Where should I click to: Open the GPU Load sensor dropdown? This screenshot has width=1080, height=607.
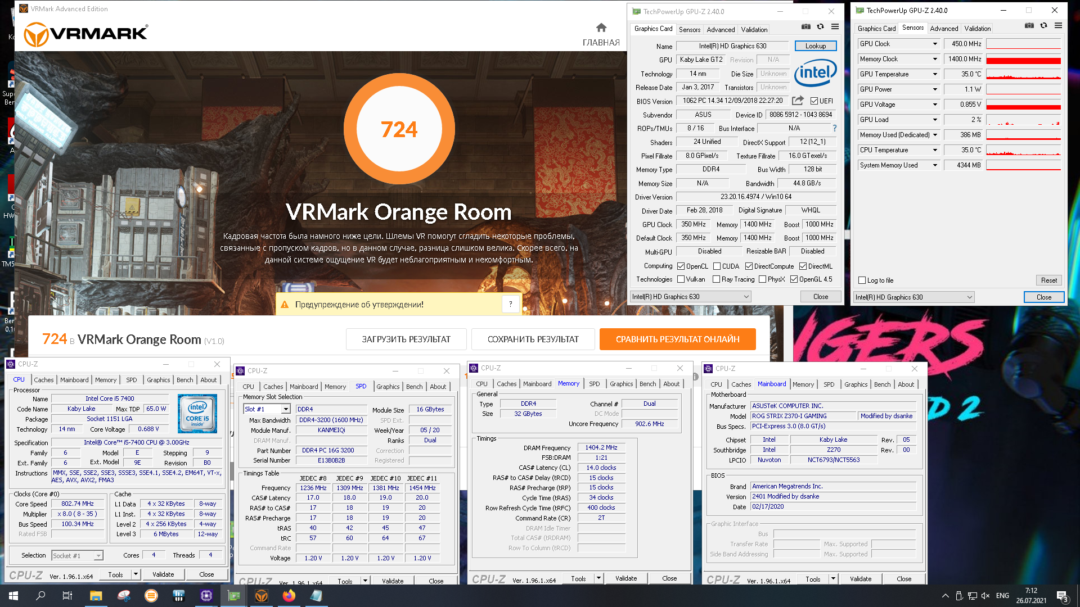(935, 120)
